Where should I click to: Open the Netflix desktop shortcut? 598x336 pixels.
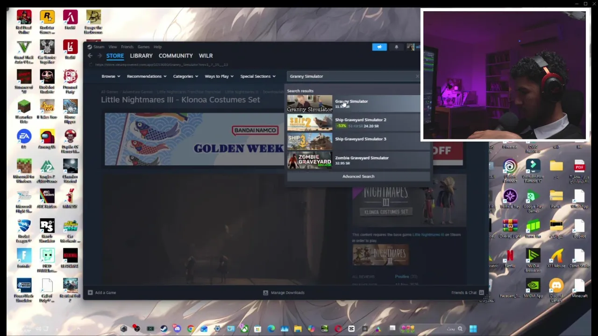point(510,259)
